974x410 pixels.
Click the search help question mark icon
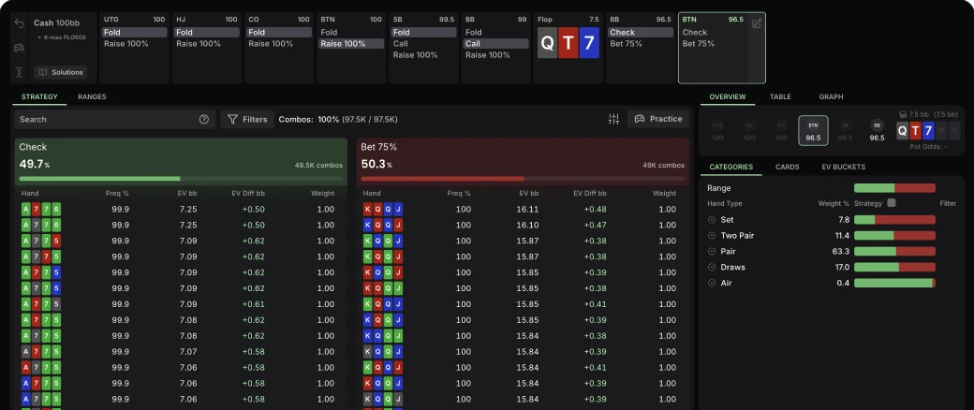[204, 119]
